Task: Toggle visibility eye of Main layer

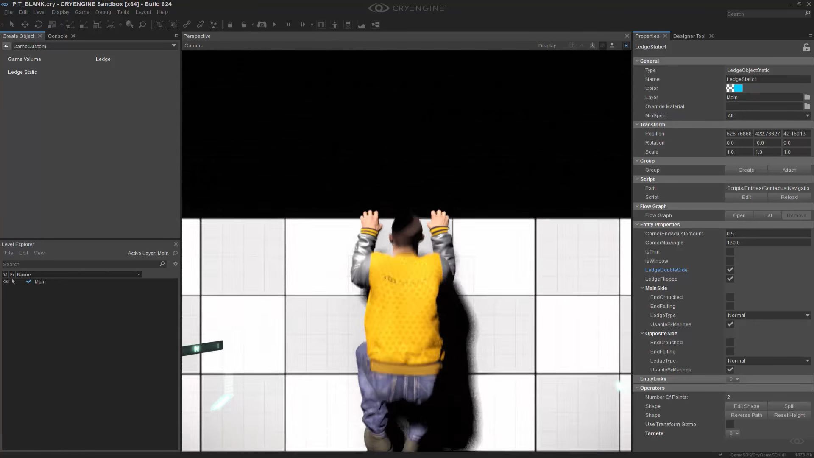Action: click(x=6, y=282)
